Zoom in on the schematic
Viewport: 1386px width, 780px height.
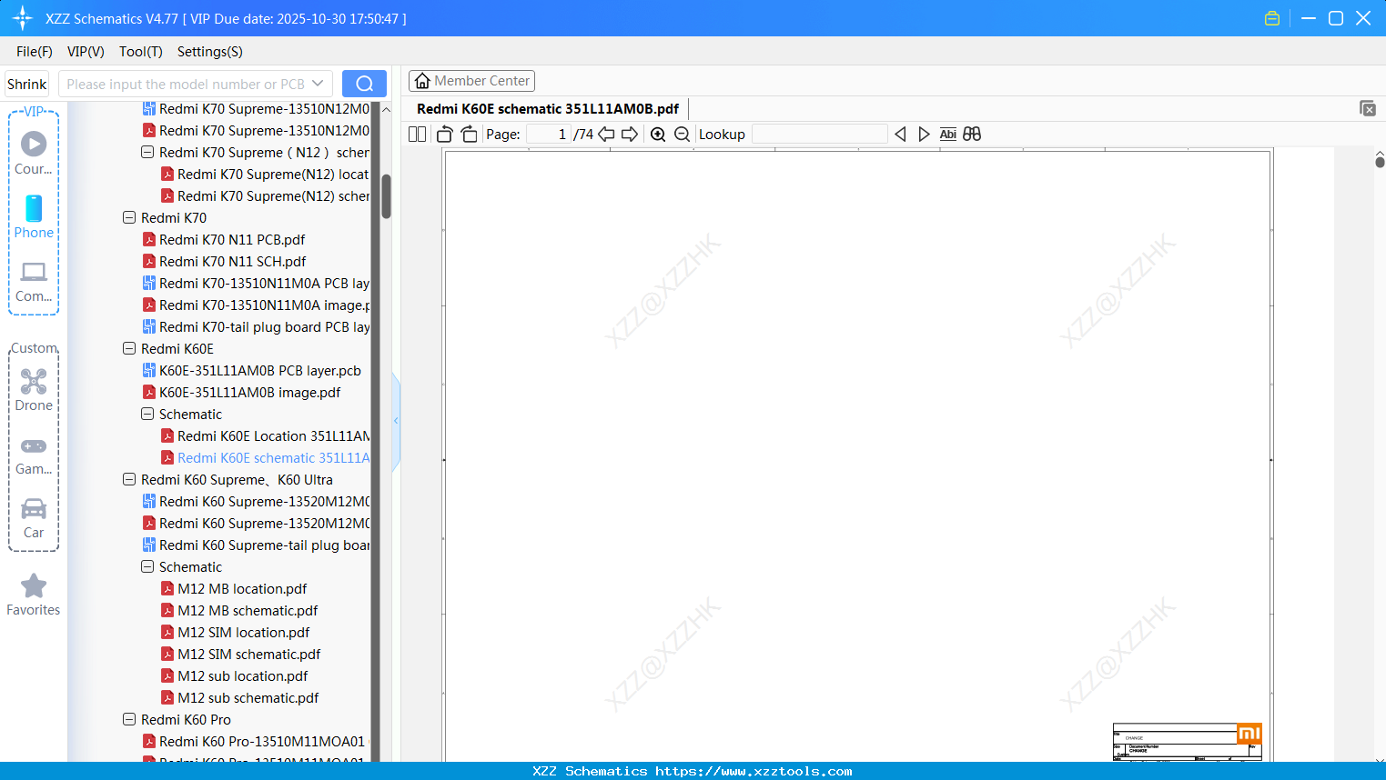coord(658,135)
